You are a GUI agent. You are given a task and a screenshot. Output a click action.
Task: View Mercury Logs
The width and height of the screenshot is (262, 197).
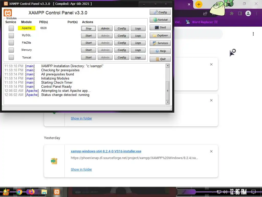138,50
